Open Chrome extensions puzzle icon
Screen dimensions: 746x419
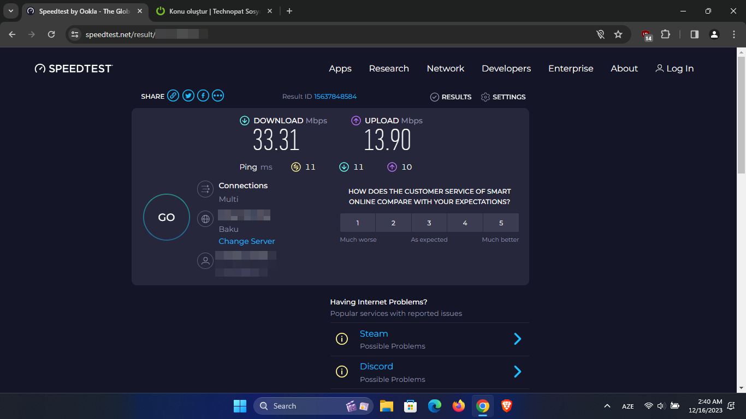tap(665, 34)
